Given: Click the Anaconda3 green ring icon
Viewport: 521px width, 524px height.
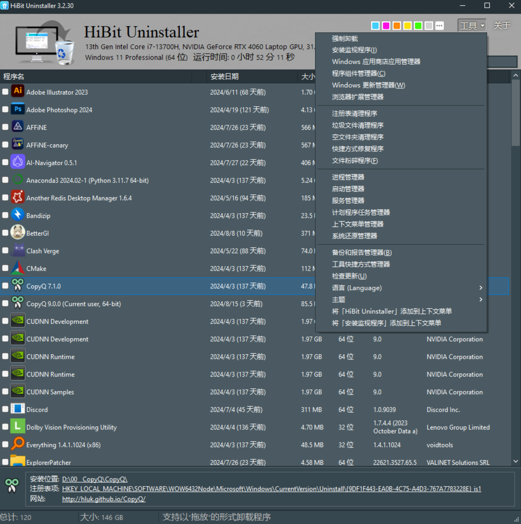Looking at the screenshot, I should 17,180.
